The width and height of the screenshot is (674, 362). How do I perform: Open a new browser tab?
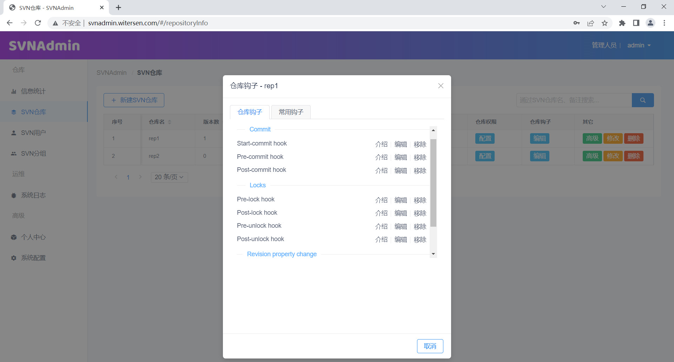(x=119, y=7)
